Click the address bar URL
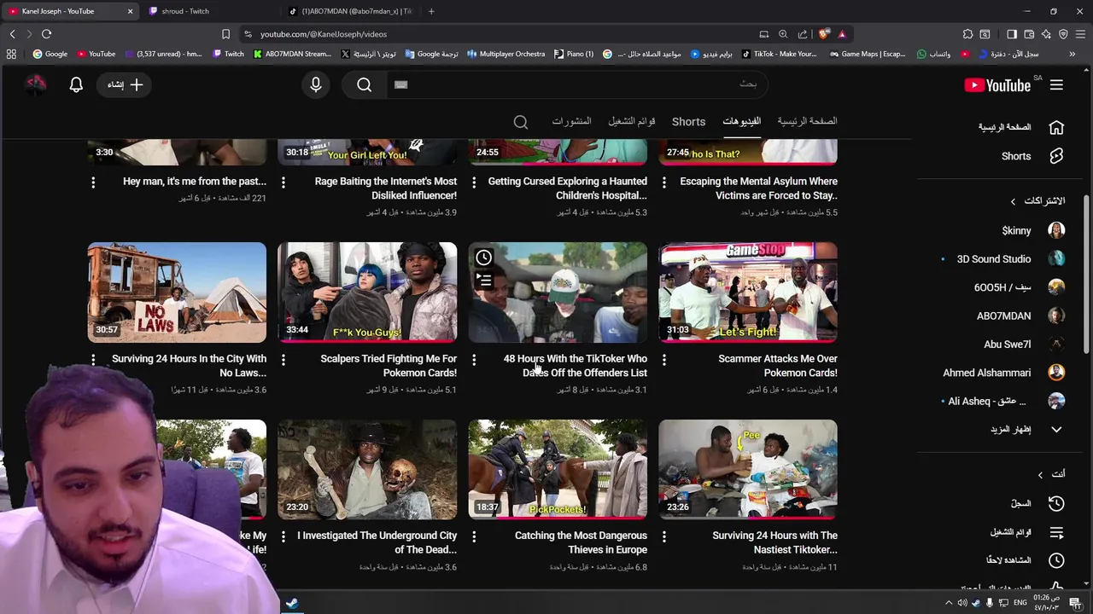Image resolution: width=1093 pixels, height=614 pixels. (x=324, y=34)
